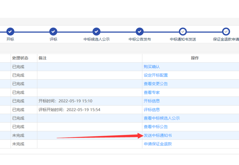Click the 操作 column header

[x=195, y=58]
